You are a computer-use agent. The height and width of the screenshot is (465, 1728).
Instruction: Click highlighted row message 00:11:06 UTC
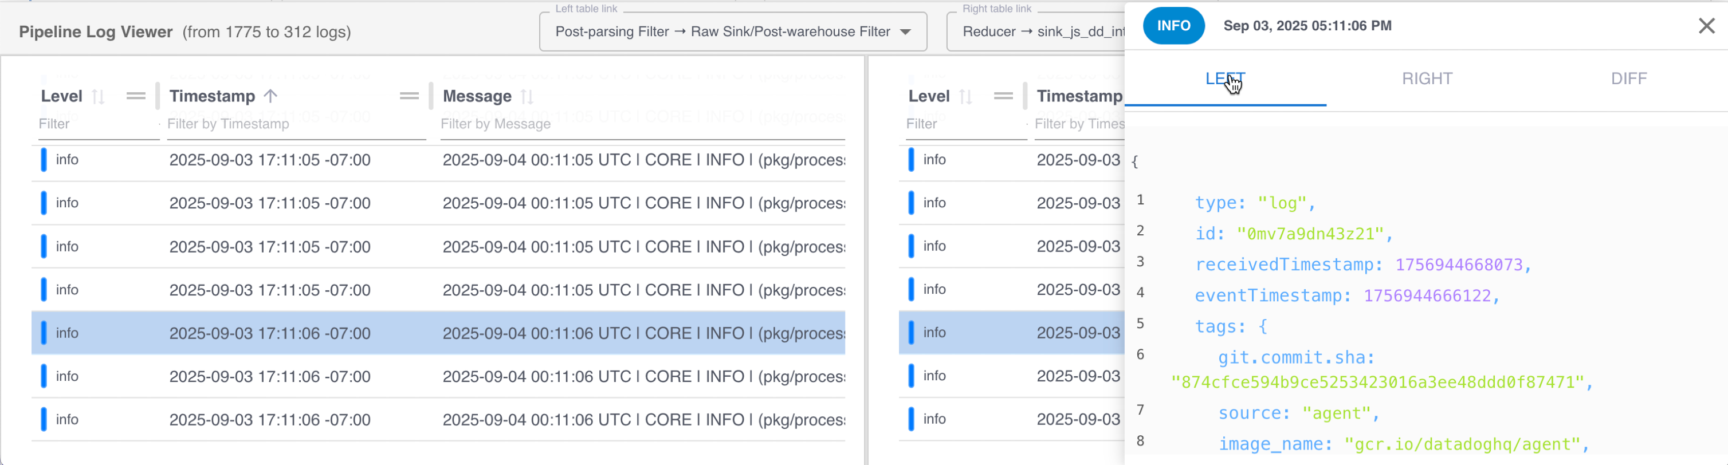(643, 333)
